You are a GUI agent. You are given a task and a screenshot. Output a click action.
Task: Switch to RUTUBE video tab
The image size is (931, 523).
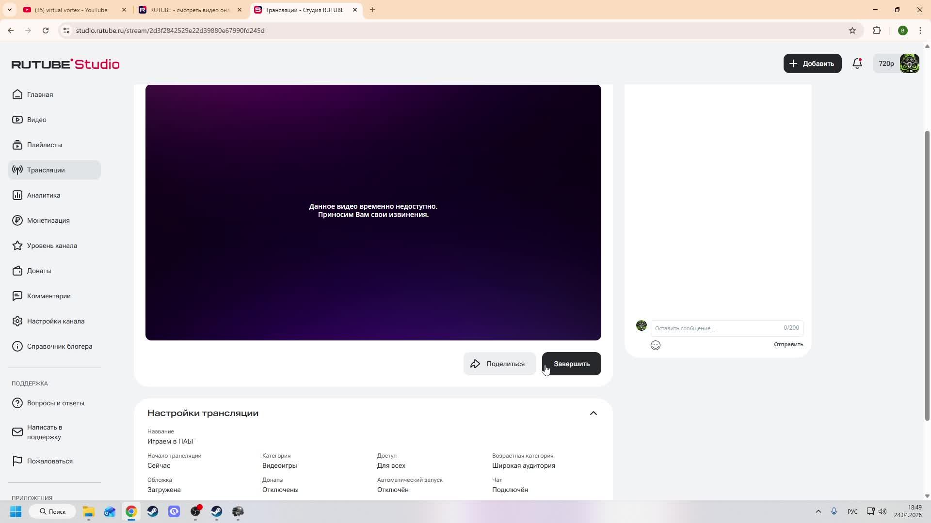click(x=189, y=10)
